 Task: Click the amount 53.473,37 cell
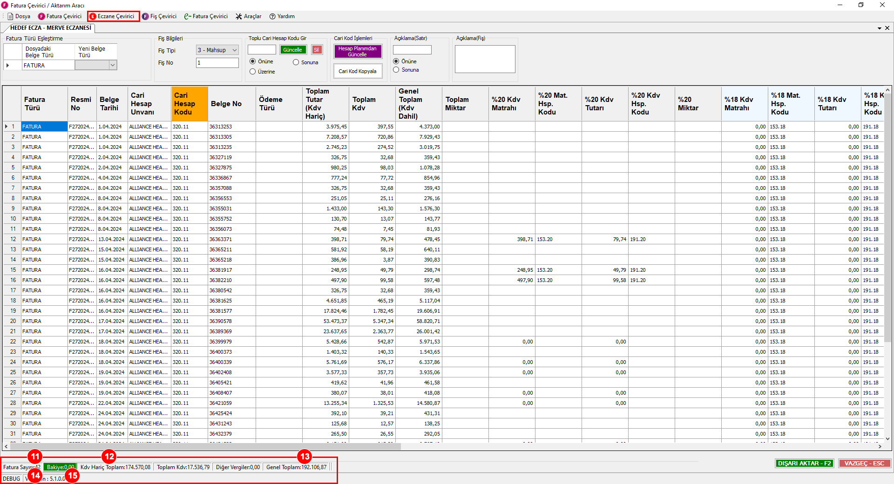pos(325,321)
